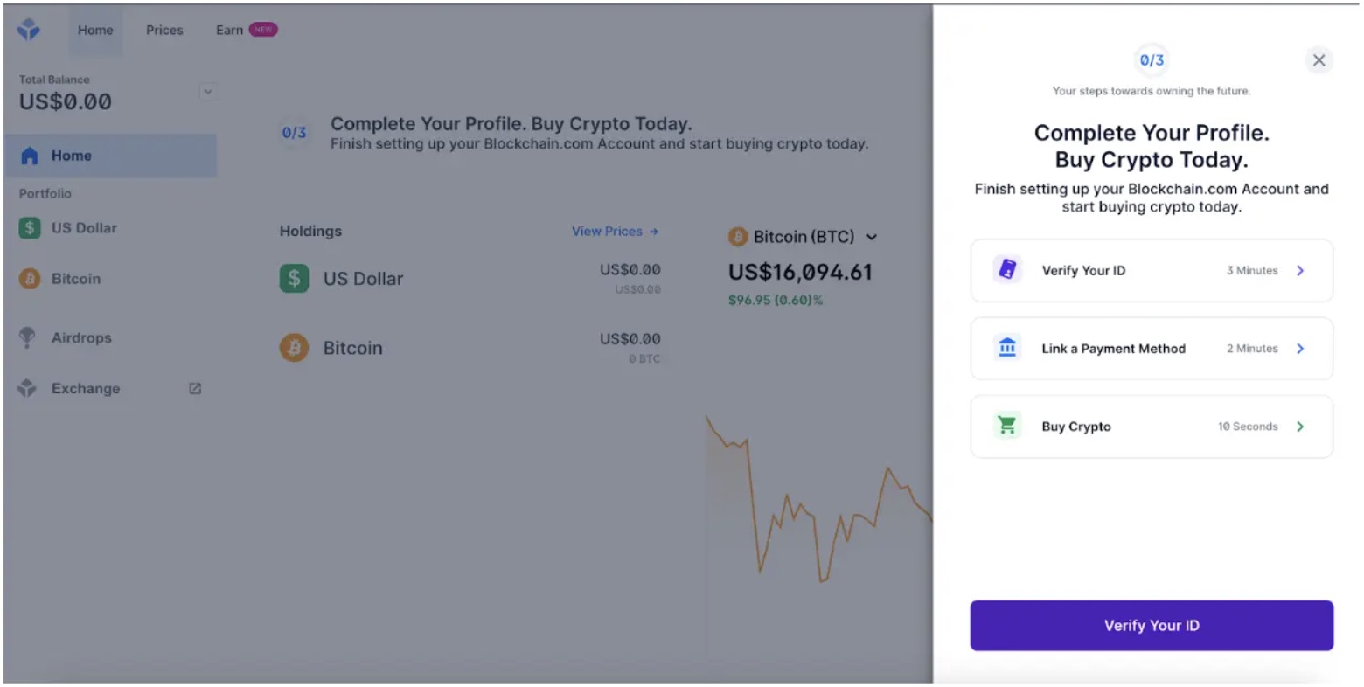Select the Home tab in the top navigation
Image resolution: width=1364 pixels, height=687 pixels.
(x=95, y=29)
